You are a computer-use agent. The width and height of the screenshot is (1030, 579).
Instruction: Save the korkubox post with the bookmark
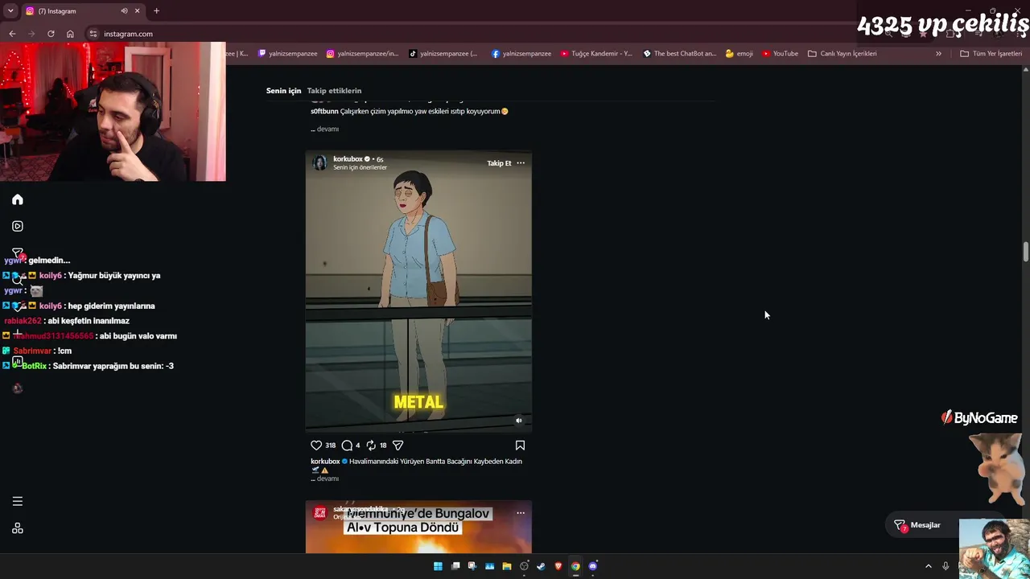[x=520, y=445]
